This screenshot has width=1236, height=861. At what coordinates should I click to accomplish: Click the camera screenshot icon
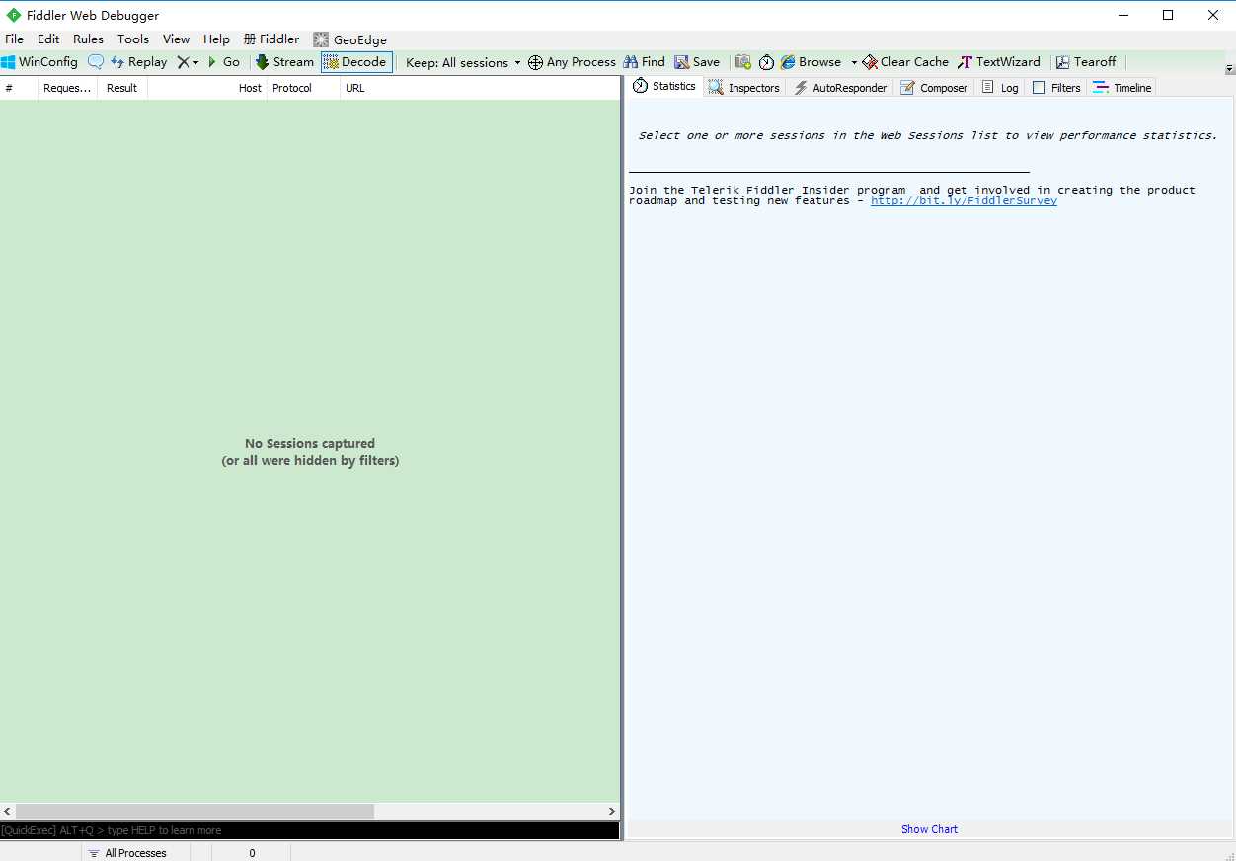(743, 61)
